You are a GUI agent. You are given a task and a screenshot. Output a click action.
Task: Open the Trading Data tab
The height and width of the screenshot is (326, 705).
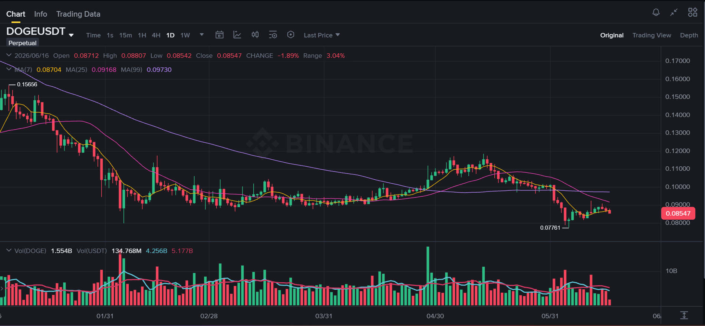pos(78,14)
